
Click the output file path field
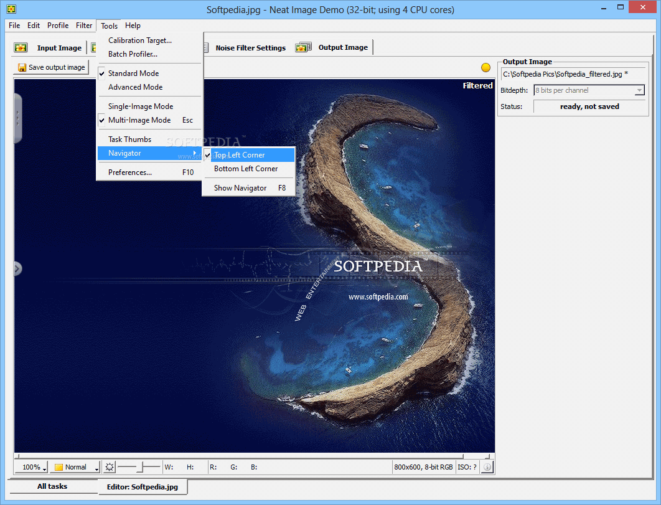573,74
